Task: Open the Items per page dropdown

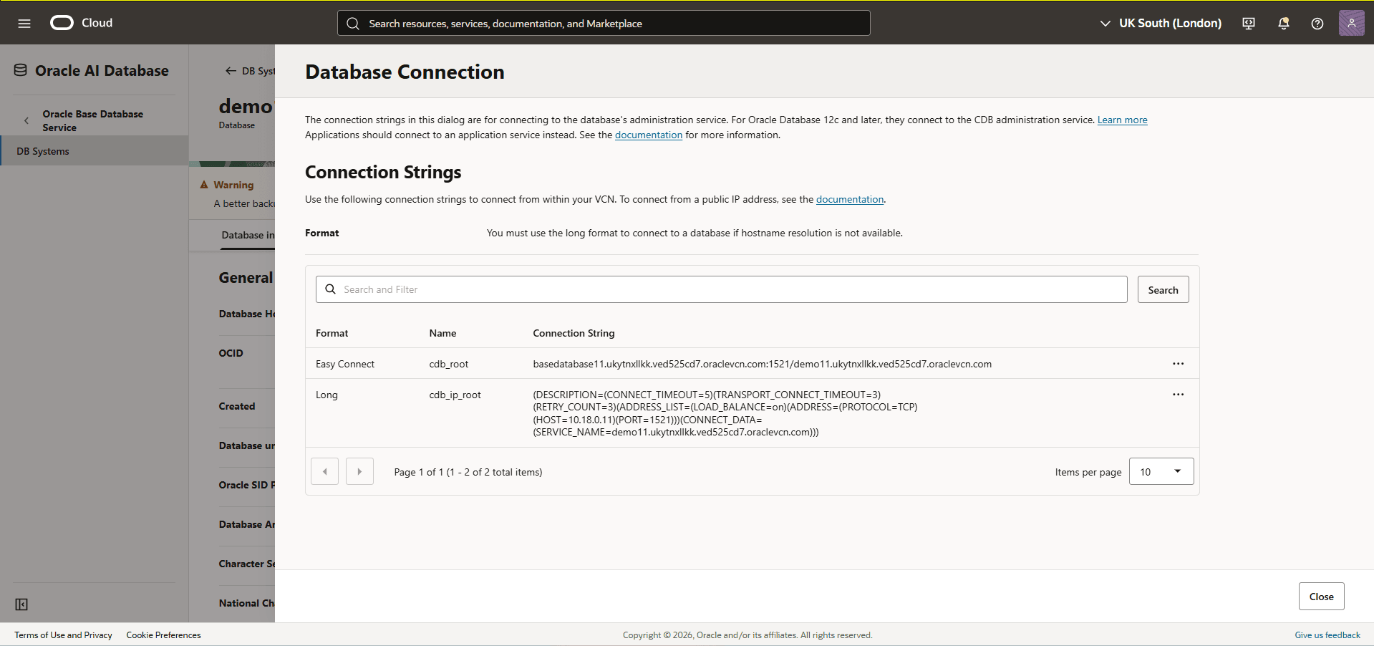Action: coord(1161,471)
